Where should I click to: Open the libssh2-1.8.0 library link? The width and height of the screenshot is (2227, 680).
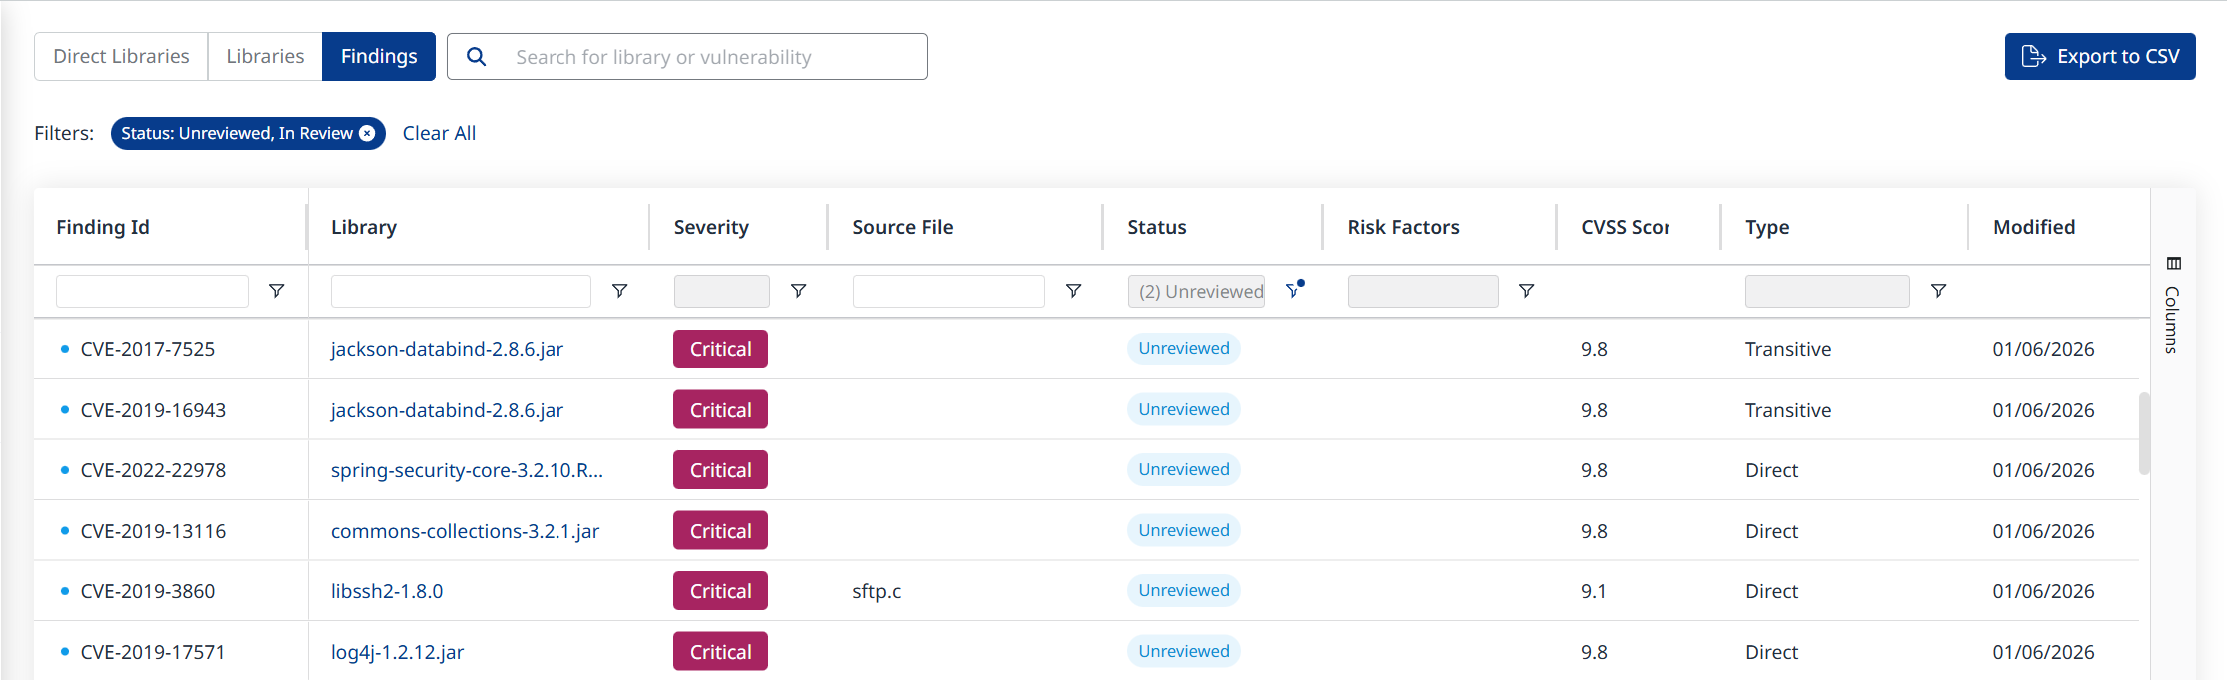pos(387,591)
